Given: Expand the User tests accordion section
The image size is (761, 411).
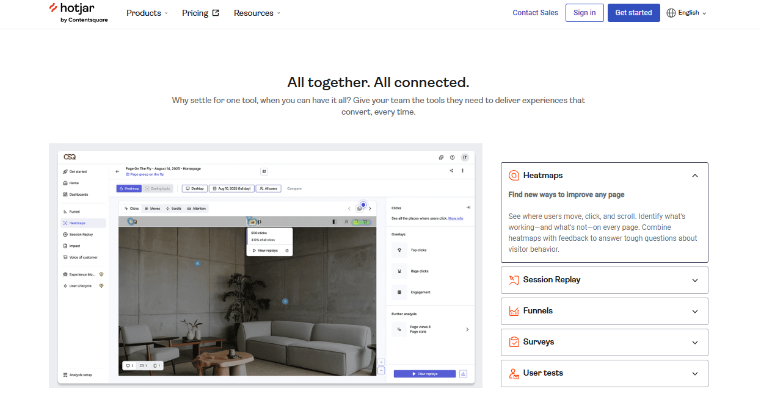Looking at the screenshot, I should point(605,373).
